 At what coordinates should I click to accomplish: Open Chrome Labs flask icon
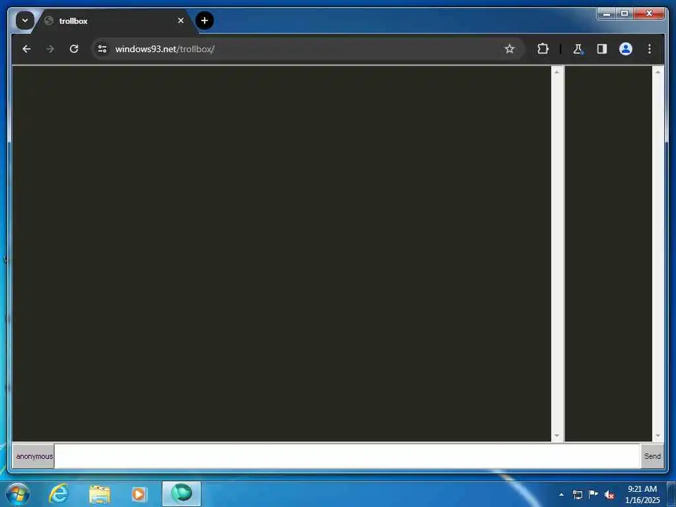click(x=578, y=49)
